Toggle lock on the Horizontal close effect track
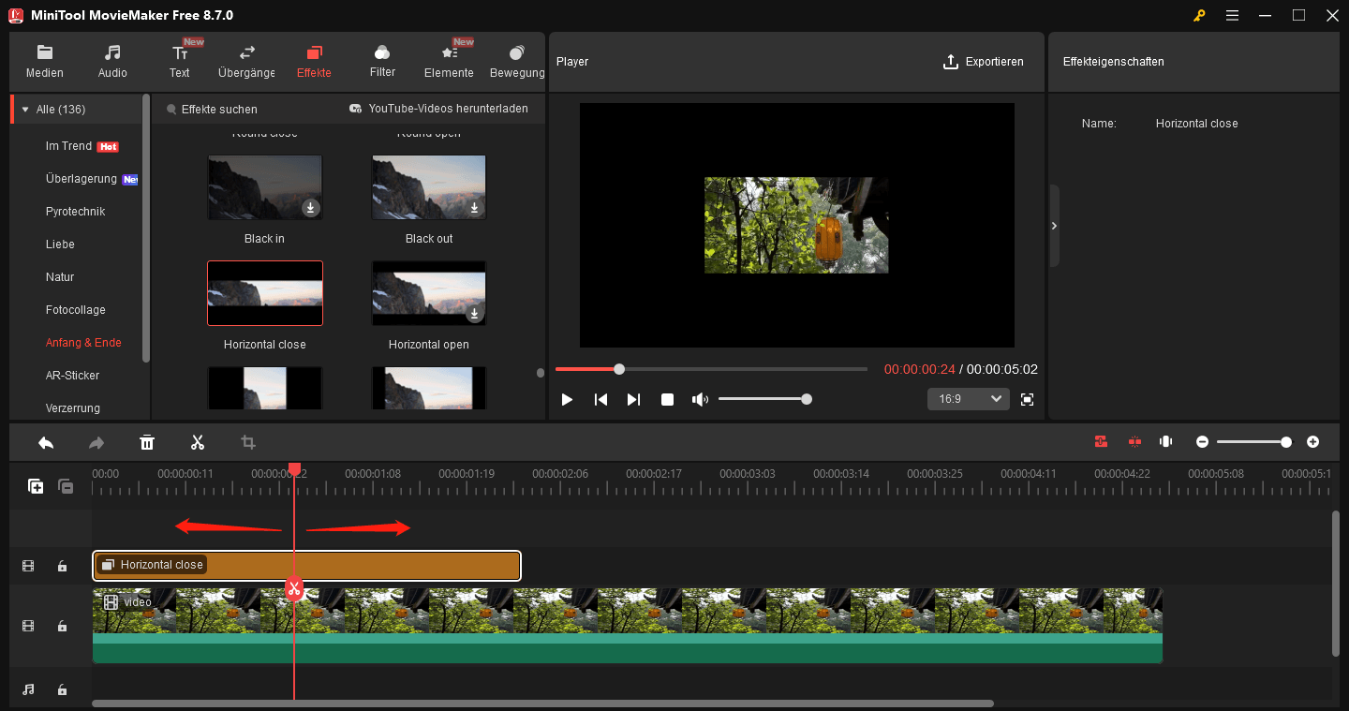Screen dimensions: 1349x711 click(x=62, y=566)
